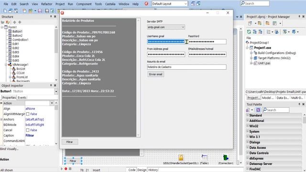
Task: Click the IdSSLIOHandlerSocketOpenSSL1 lock component
Action: (181, 158)
